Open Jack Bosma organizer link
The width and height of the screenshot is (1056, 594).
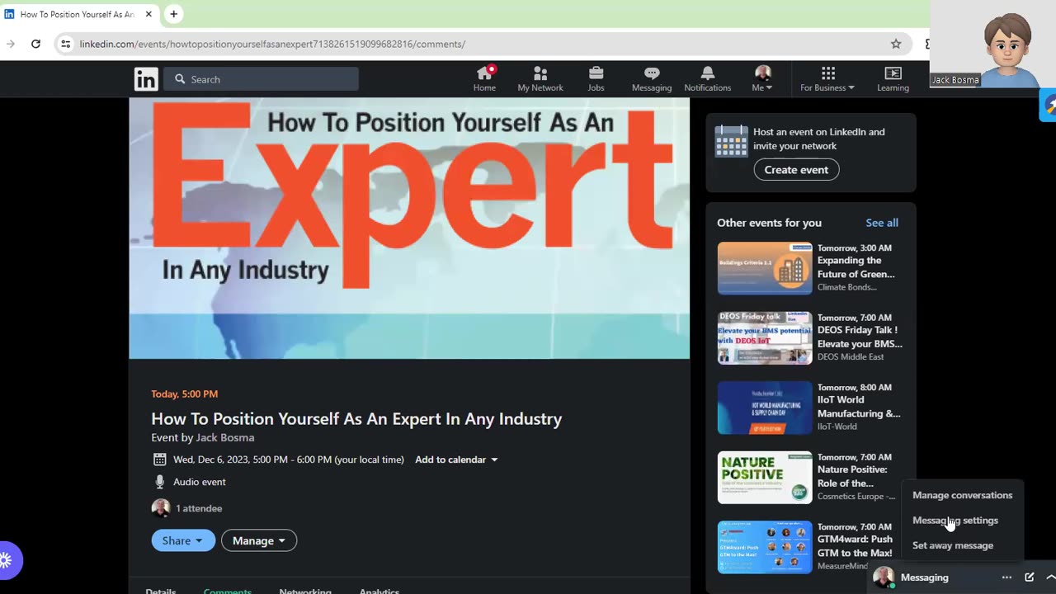[224, 437]
